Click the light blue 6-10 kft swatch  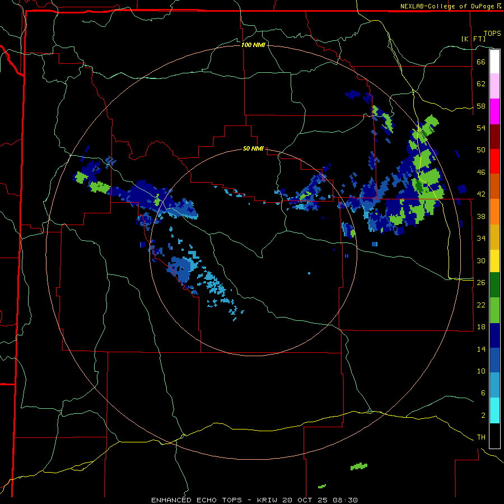click(x=494, y=385)
